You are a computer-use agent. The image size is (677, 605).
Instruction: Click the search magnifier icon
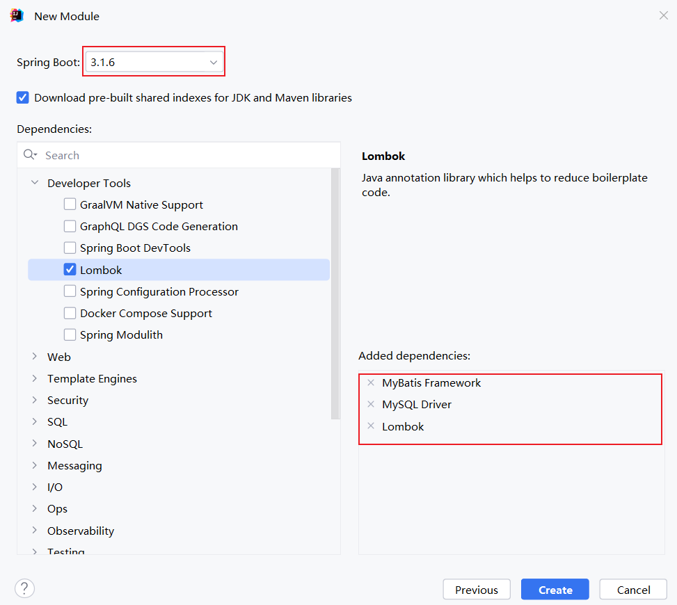tap(30, 155)
